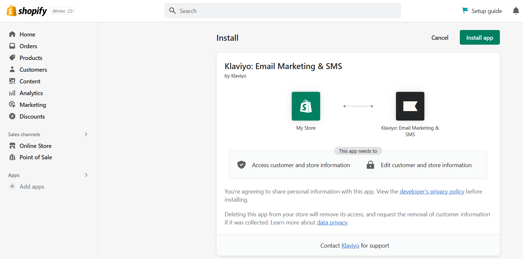The height and width of the screenshot is (259, 523).
Task: Click the black Klaviyo flag app icon
Action: point(410,106)
